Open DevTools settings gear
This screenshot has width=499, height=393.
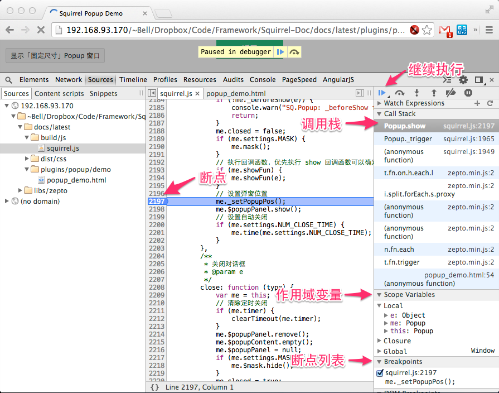click(x=463, y=80)
